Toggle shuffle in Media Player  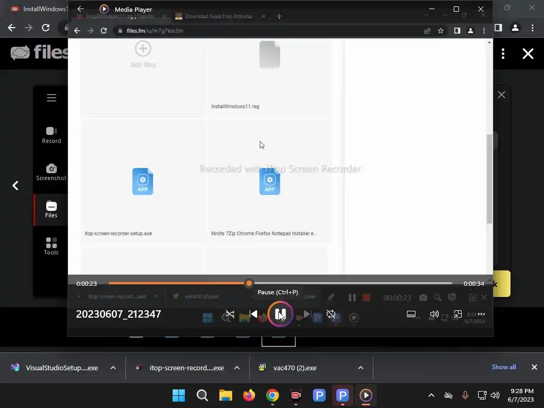pos(229,314)
